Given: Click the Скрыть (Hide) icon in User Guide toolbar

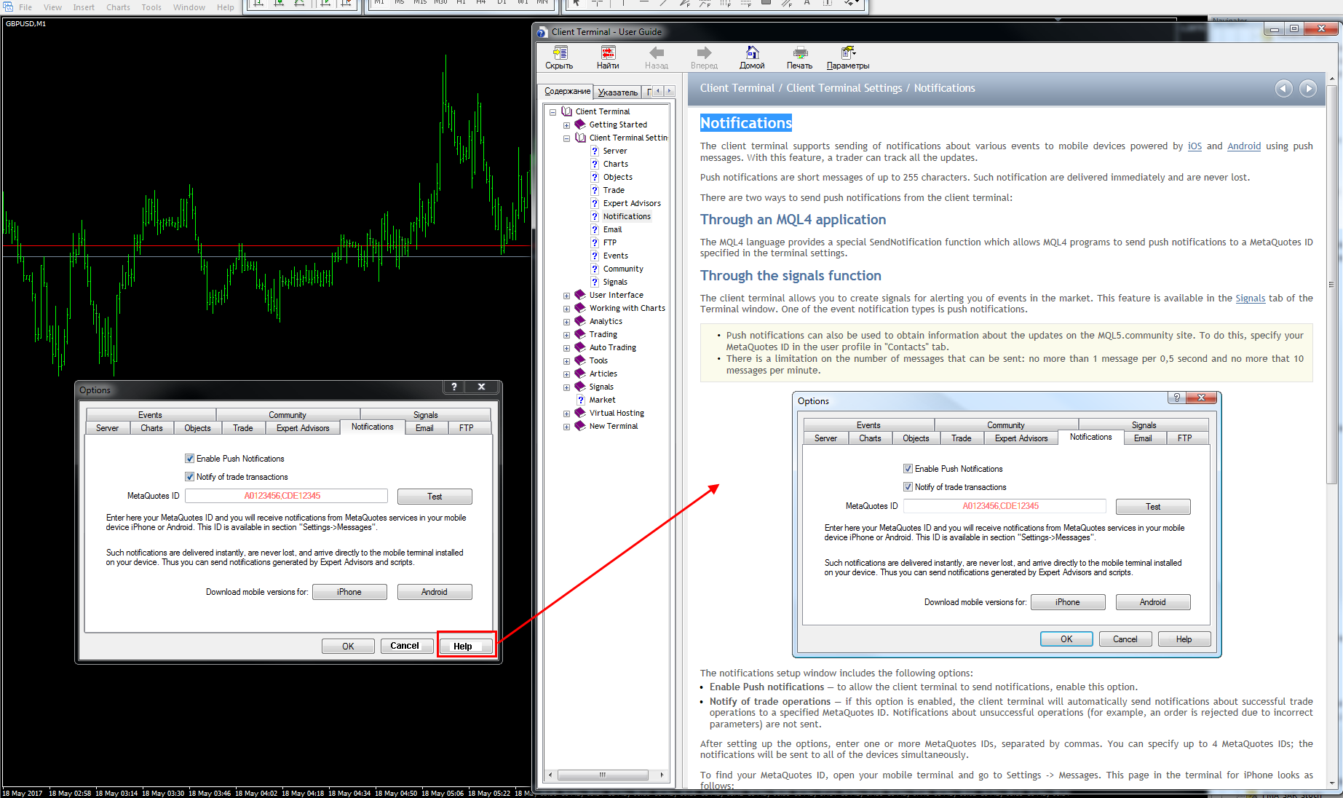Looking at the screenshot, I should (560, 53).
